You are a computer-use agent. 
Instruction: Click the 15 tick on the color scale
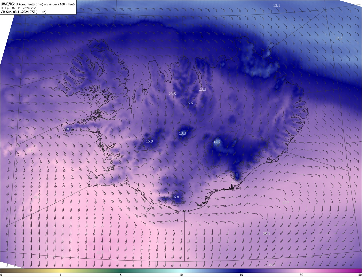[x=241, y=275]
